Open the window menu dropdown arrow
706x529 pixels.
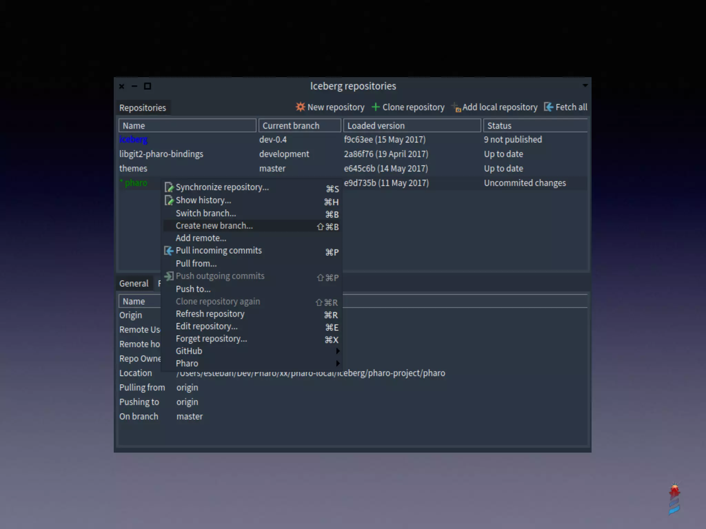pyautogui.click(x=585, y=85)
